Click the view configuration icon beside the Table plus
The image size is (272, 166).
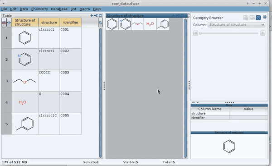96,16
